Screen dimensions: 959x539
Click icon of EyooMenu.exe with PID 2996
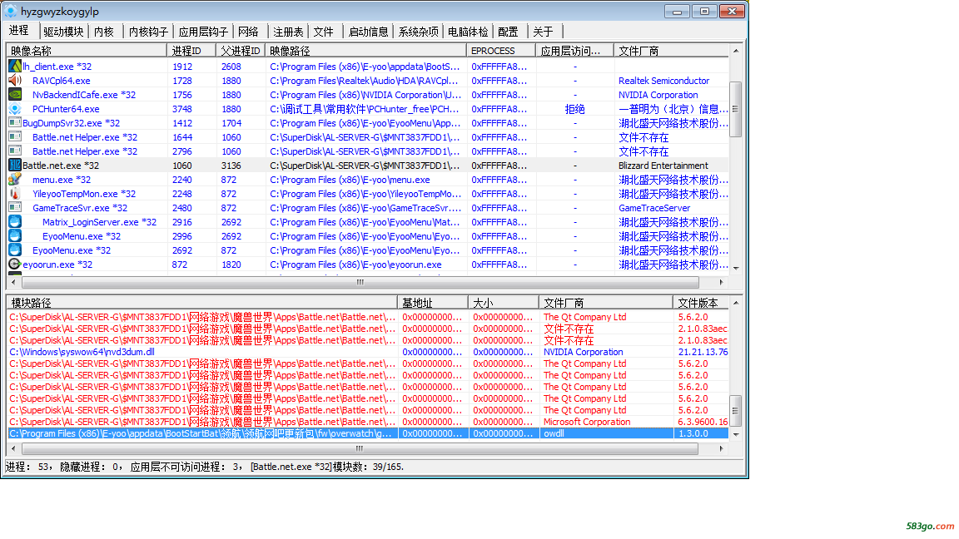(15, 235)
